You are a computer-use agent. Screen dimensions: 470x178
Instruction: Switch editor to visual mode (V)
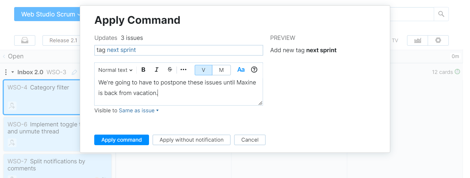[x=203, y=70]
